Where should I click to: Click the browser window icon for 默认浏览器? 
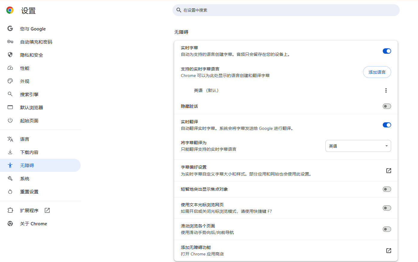click(10, 107)
